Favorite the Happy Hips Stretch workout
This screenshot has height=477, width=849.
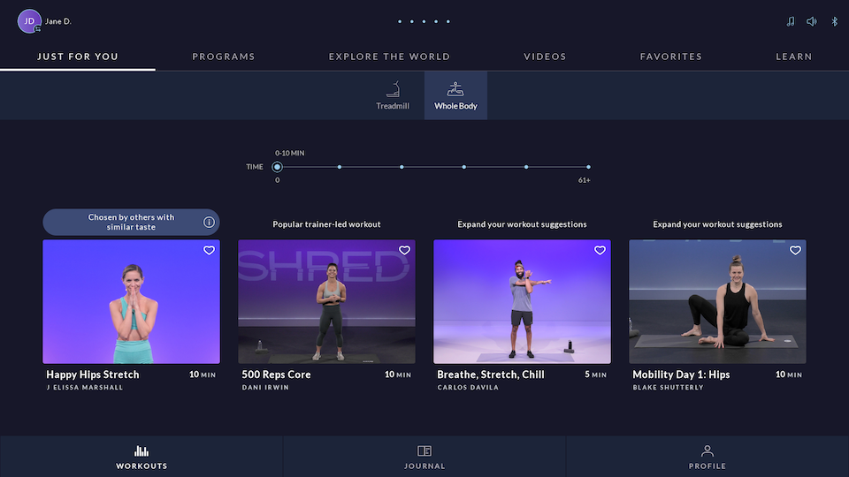(209, 251)
